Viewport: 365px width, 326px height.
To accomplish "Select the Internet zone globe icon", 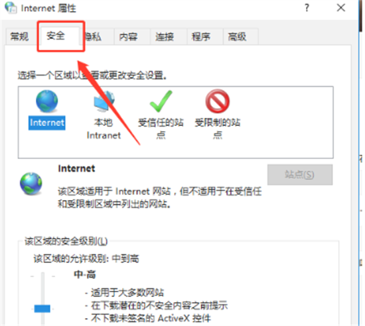I will 47,101.
